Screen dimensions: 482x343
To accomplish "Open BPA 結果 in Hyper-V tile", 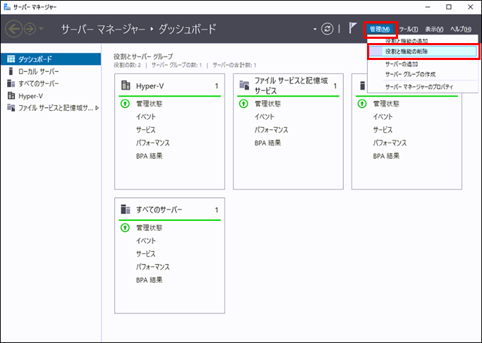I will (x=149, y=156).
